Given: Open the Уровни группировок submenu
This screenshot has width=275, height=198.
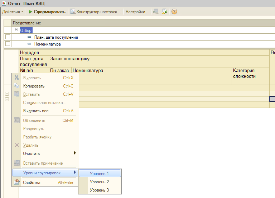Looking at the screenshot, I should [x=45, y=173].
